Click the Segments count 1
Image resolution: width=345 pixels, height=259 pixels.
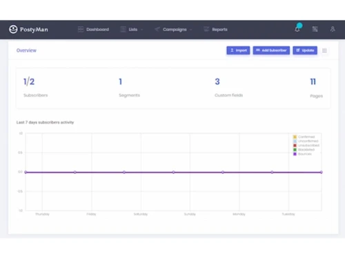pyautogui.click(x=120, y=81)
